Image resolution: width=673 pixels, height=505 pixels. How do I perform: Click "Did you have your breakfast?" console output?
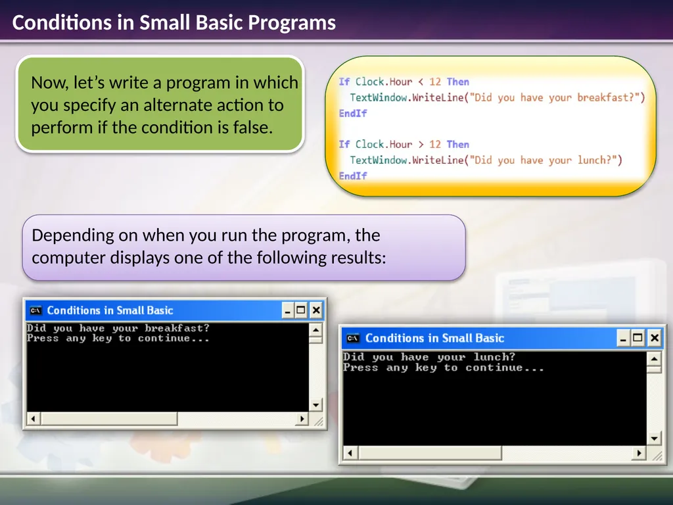(x=118, y=328)
